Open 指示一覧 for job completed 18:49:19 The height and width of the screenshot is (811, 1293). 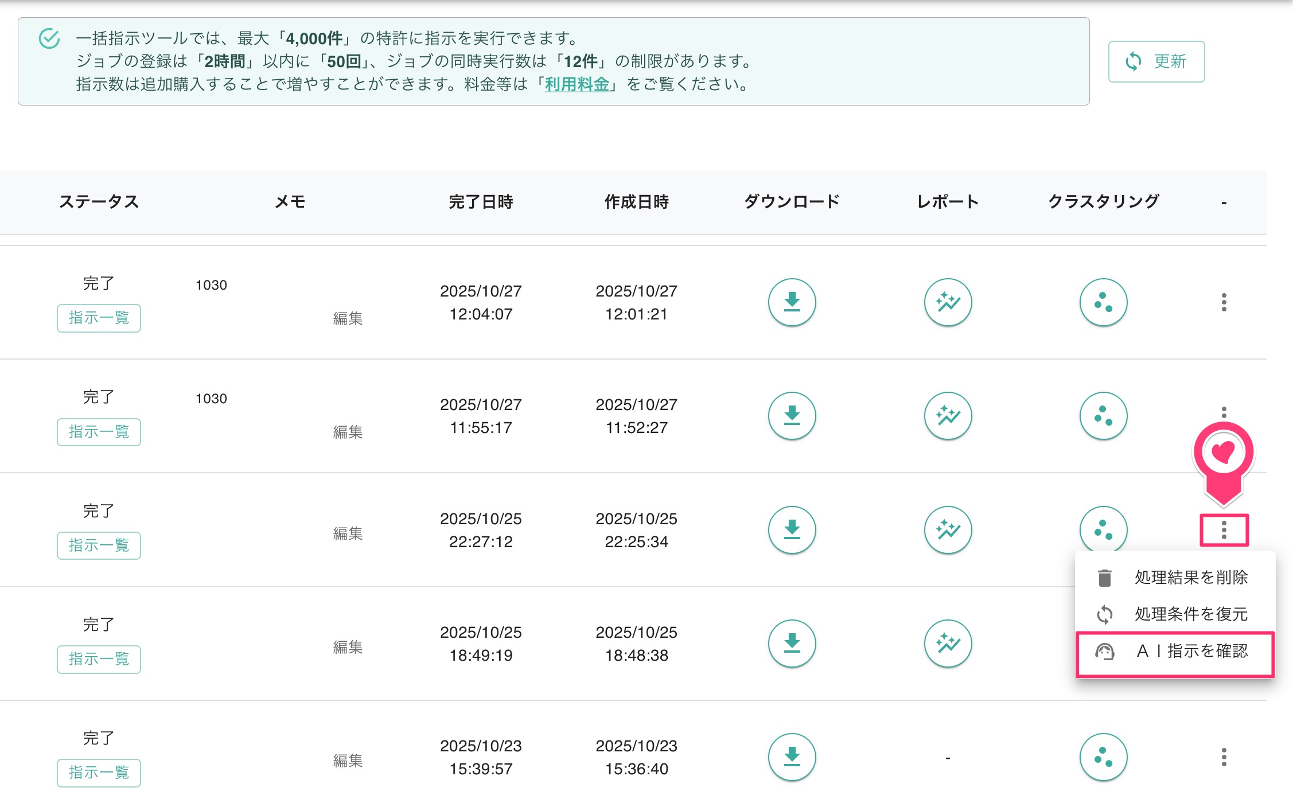coord(99,659)
